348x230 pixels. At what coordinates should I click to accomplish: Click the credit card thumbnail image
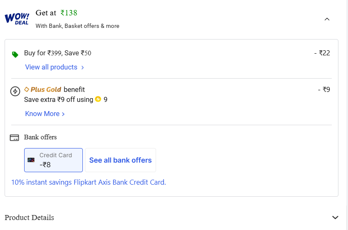coord(31,160)
